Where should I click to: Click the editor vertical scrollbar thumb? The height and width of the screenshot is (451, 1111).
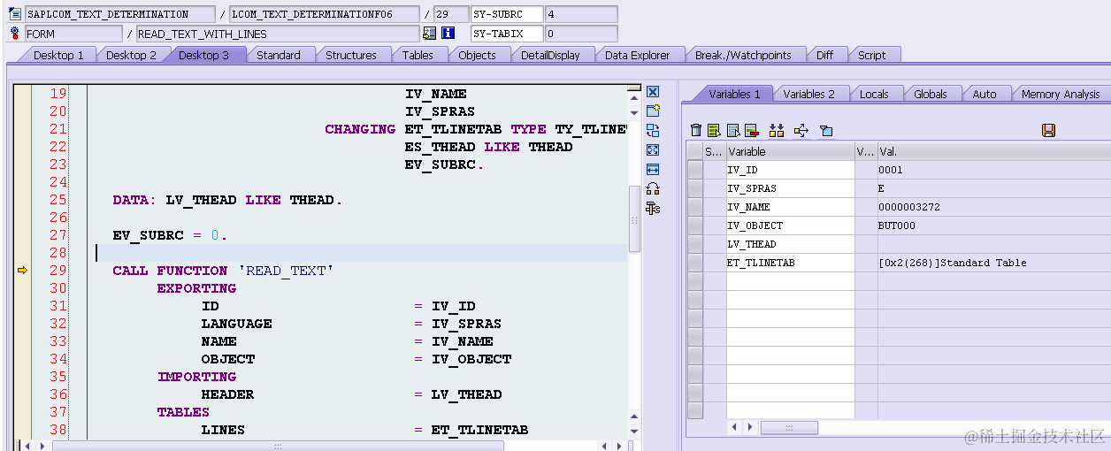point(633,219)
